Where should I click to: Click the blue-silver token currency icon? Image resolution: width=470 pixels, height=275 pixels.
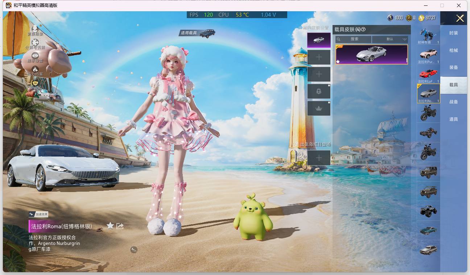pyautogui.click(x=391, y=18)
